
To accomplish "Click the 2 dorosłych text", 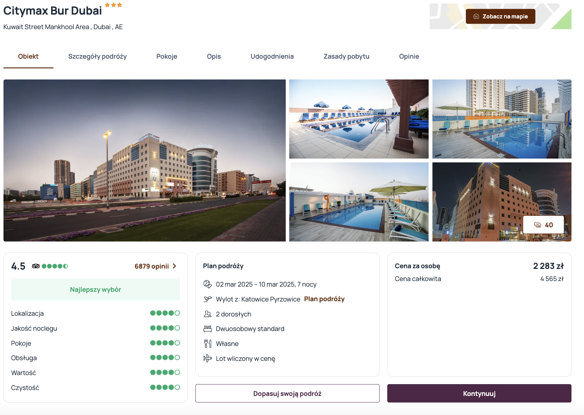I will [234, 314].
